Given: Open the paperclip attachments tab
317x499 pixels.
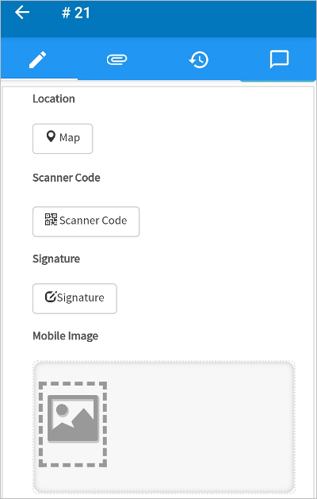Looking at the screenshot, I should point(116,59).
